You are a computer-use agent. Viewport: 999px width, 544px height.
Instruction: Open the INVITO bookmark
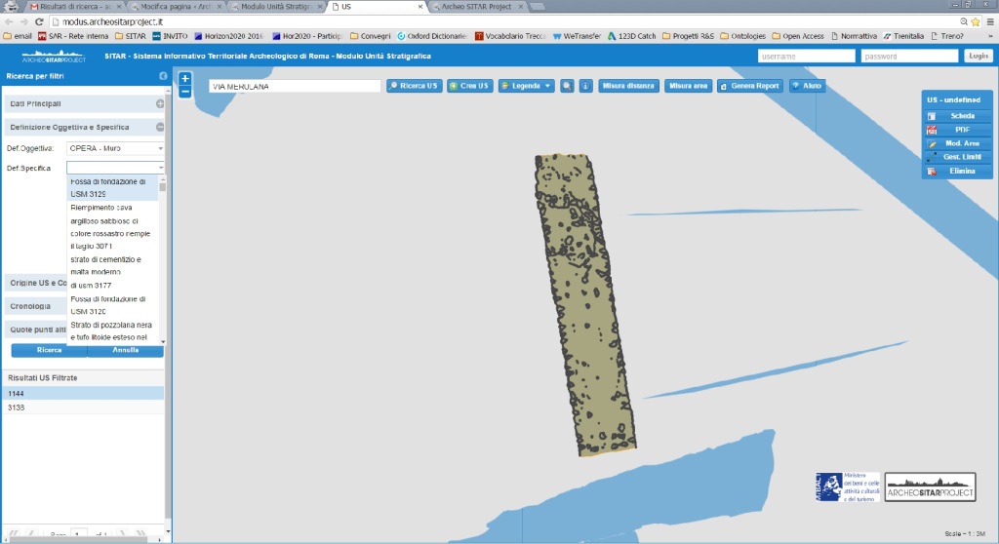[x=170, y=36]
